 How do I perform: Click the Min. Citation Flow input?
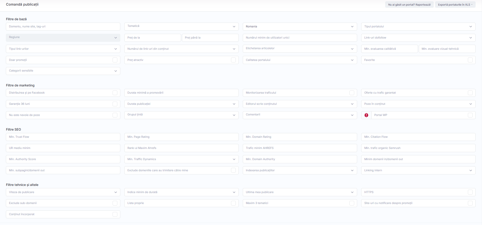tap(418, 137)
